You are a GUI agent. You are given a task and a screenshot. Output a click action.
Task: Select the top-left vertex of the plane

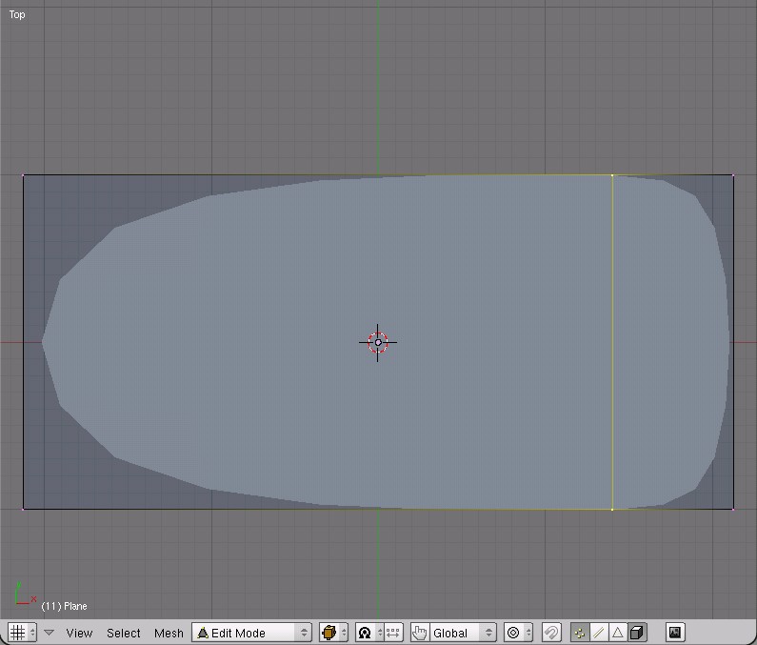tap(23, 175)
